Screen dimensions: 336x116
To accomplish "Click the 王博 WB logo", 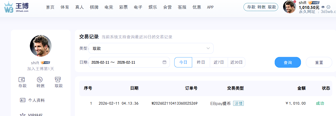I will [x=16, y=7].
